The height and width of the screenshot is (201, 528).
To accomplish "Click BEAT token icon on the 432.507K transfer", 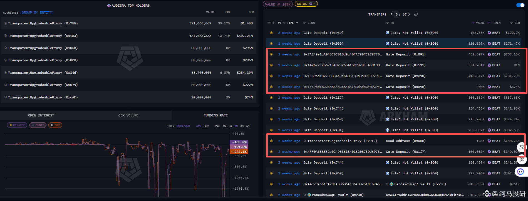I will (489, 54).
